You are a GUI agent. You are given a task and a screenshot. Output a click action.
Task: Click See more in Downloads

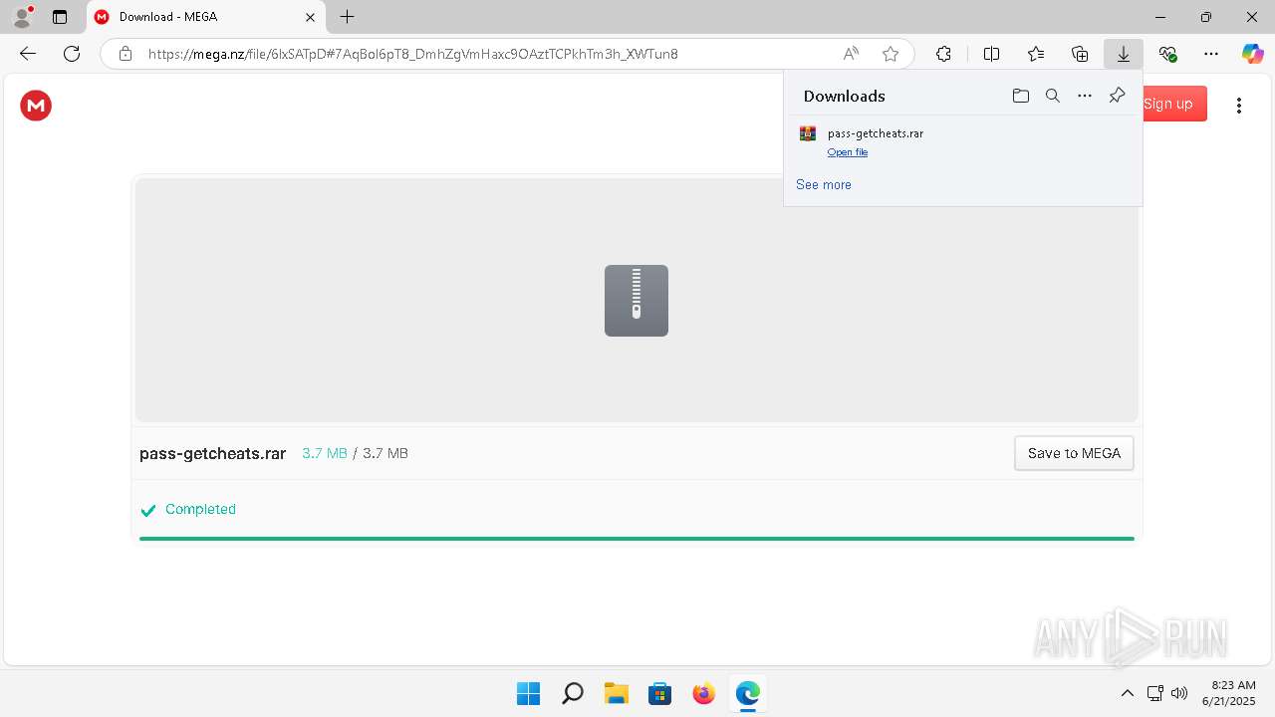tap(824, 184)
